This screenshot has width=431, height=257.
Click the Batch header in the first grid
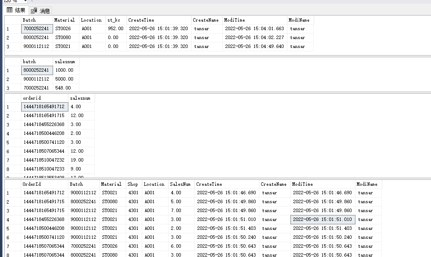point(37,20)
